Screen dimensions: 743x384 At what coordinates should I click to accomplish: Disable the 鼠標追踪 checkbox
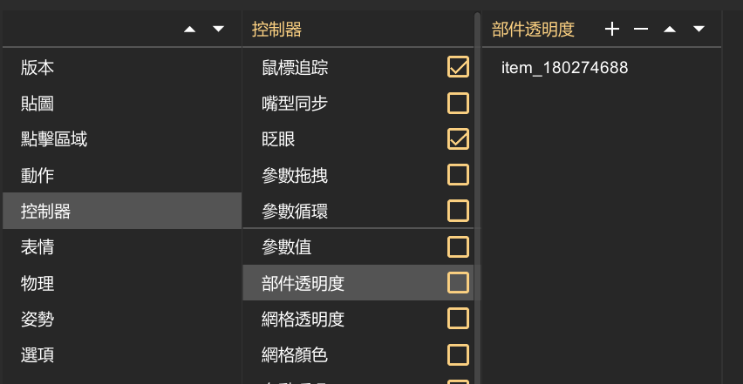coord(458,67)
